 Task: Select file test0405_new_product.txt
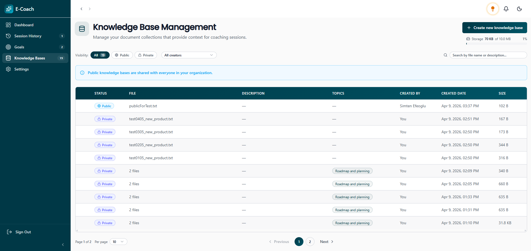pyautogui.click(x=151, y=119)
